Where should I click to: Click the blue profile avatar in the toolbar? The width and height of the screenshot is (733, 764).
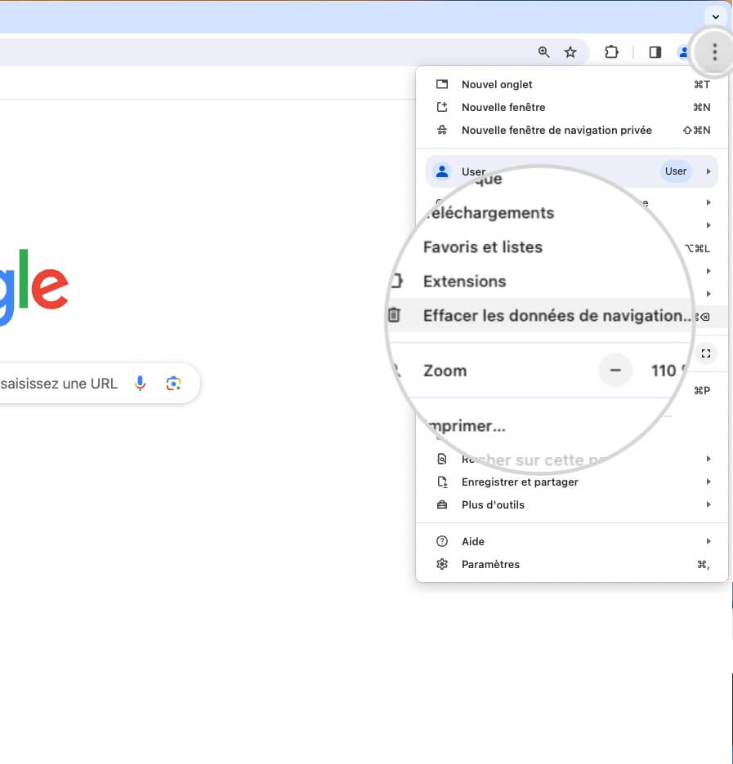(684, 51)
